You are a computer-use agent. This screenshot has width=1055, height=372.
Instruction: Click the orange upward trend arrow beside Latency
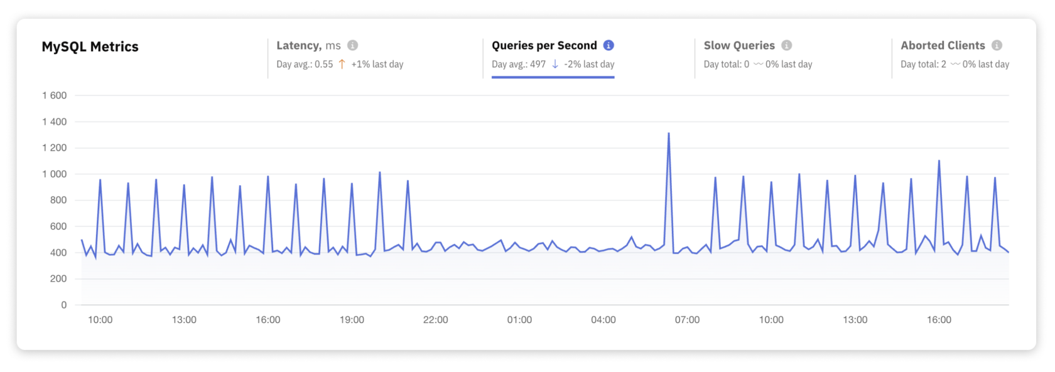point(341,63)
